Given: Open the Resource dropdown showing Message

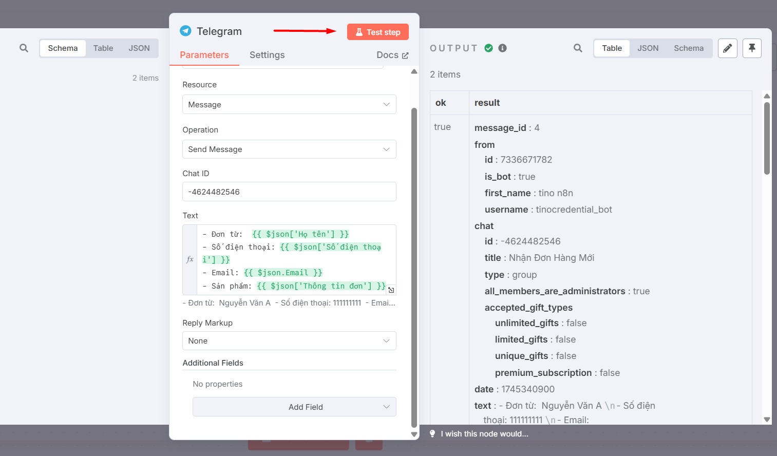Looking at the screenshot, I should (289, 104).
